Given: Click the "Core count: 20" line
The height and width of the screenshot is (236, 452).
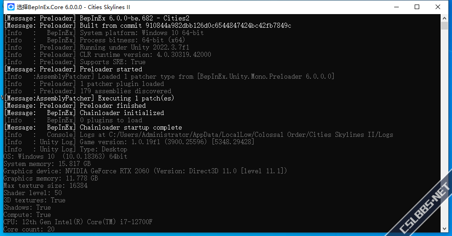Looking at the screenshot, I should (x=29, y=229).
